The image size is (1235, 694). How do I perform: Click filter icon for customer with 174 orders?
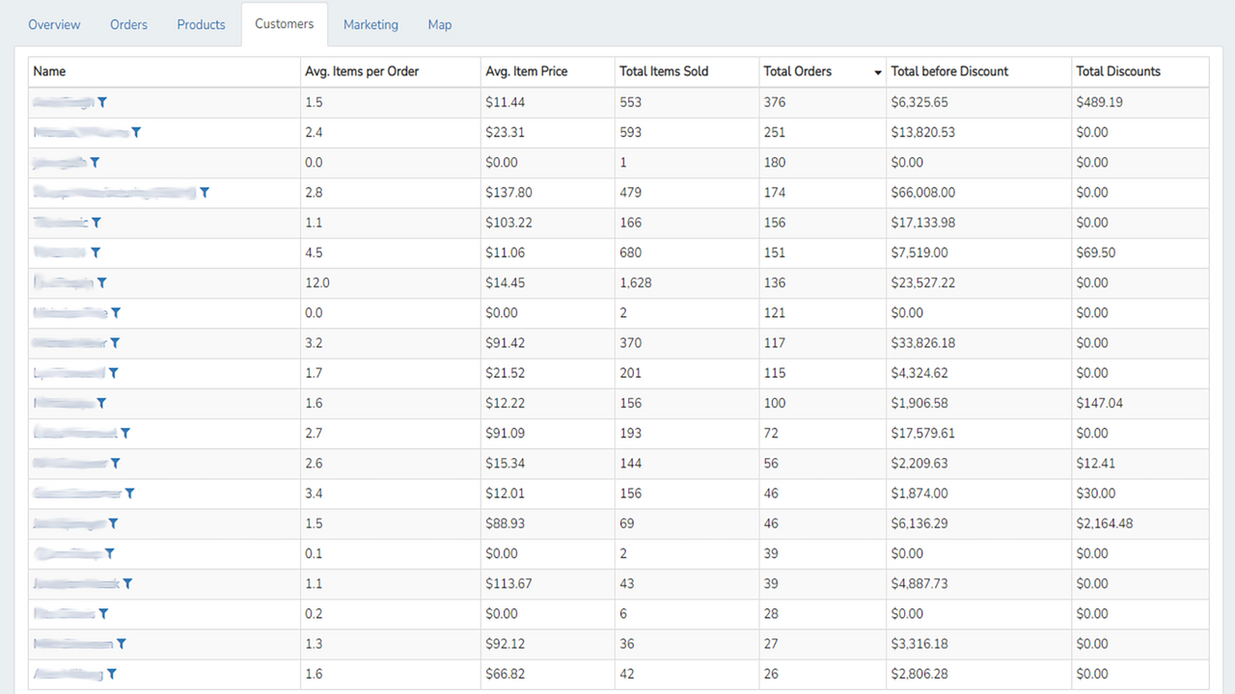pyautogui.click(x=205, y=193)
